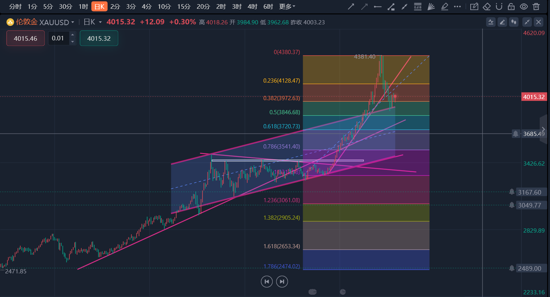
Task: Select the eraser tool in toolbar
Action: (x=486, y=6)
